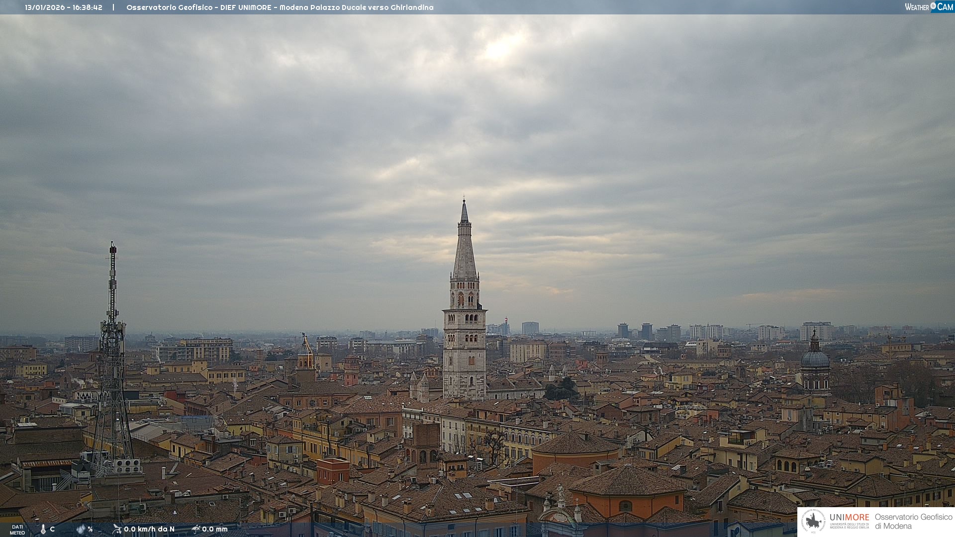Click the grey church dome on right
This screenshot has height=537, width=955.
[x=815, y=358]
